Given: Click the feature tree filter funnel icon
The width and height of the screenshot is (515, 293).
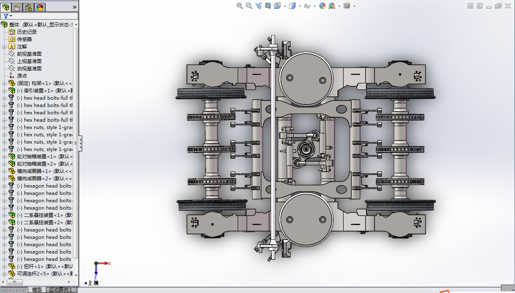Looking at the screenshot, I should click(x=6, y=16).
